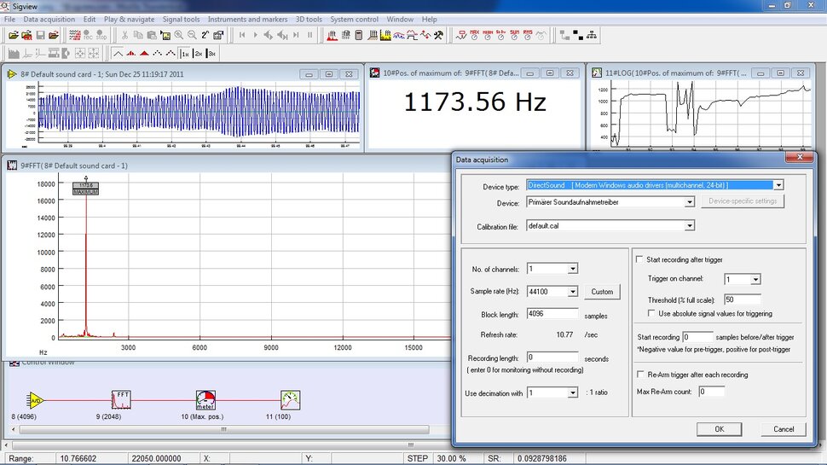Click OK in Data acquisition dialog
The height and width of the screenshot is (465, 827).
719,429
